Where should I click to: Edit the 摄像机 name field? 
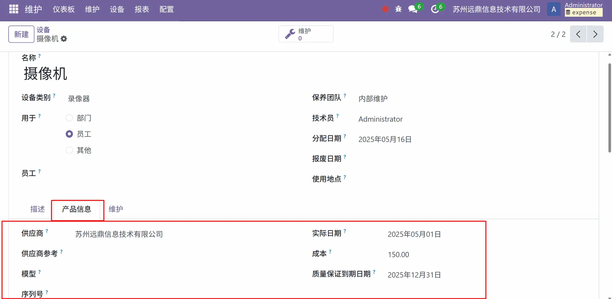click(45, 74)
